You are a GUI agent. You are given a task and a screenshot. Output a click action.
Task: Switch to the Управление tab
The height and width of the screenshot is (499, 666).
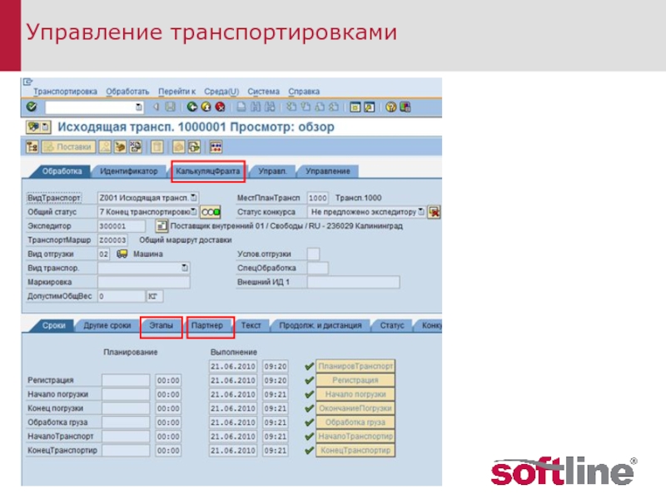point(328,171)
